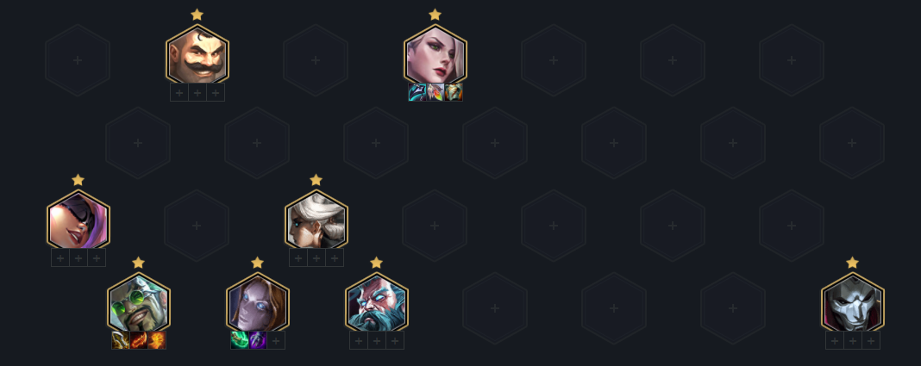This screenshot has width=921, height=366.
Task: Add item in Jhin's middle item slot
Action: pyautogui.click(x=853, y=340)
